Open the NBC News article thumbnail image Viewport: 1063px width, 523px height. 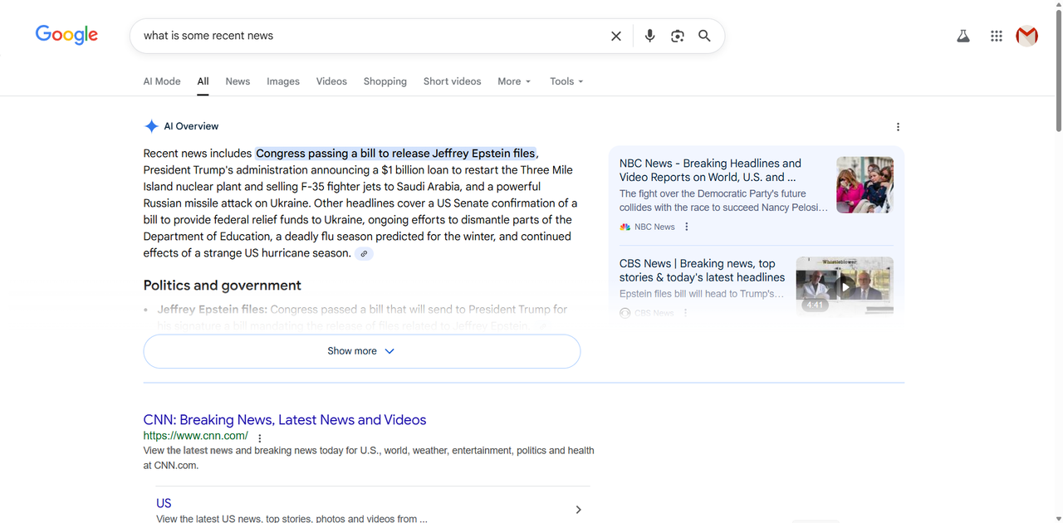coord(865,184)
